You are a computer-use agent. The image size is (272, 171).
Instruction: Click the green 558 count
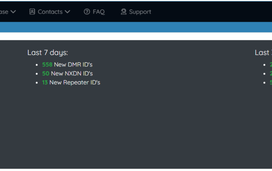click(x=47, y=64)
